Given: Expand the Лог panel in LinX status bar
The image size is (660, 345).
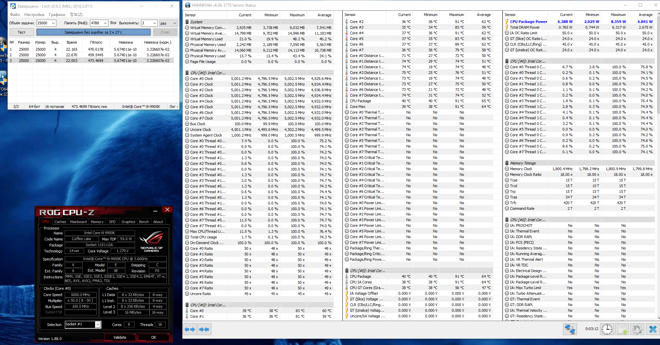Looking at the screenshot, I should pos(174,107).
